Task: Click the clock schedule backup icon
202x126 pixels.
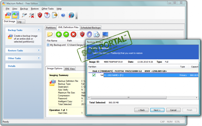Action: pyautogui.click(x=97, y=34)
